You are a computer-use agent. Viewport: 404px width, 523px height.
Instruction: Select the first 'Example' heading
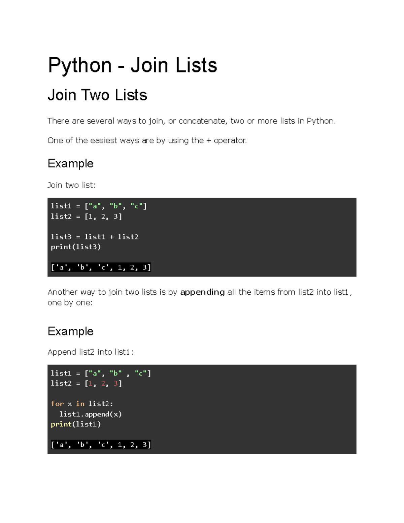click(x=70, y=164)
